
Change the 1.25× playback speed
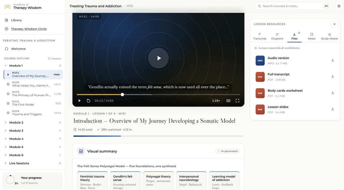point(216,101)
